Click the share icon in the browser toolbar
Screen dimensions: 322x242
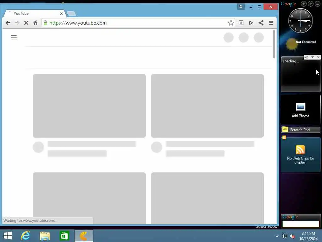pos(261,23)
